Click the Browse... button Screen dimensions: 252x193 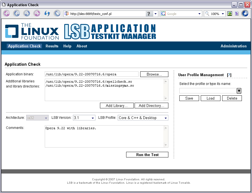coord(154,74)
